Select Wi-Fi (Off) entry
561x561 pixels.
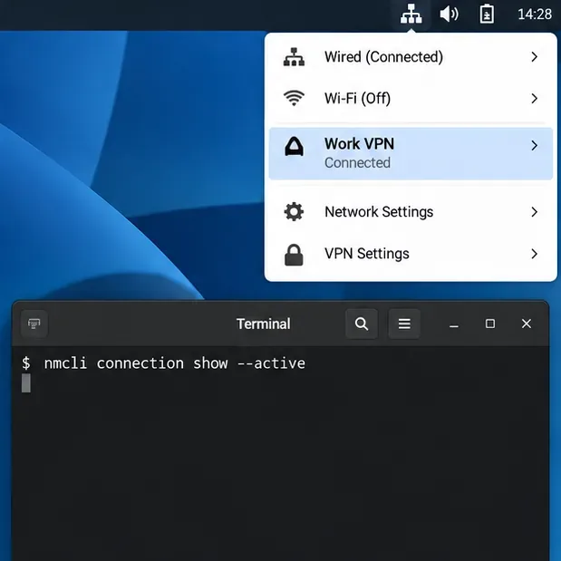pos(411,99)
